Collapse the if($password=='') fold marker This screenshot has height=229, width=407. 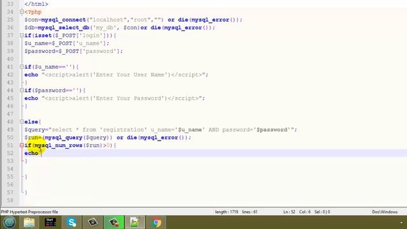coord(22,90)
